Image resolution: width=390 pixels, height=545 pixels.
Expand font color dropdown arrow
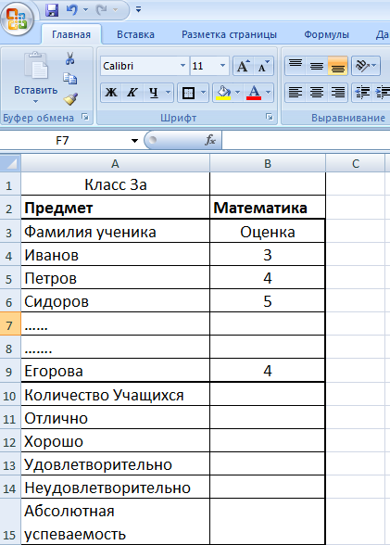tap(268, 93)
